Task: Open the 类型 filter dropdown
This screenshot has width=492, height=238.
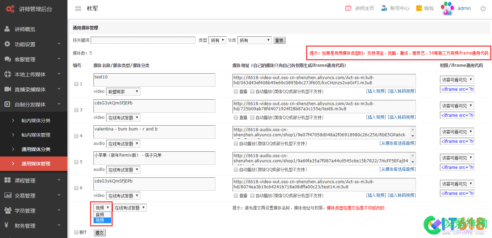Action: click(x=217, y=40)
